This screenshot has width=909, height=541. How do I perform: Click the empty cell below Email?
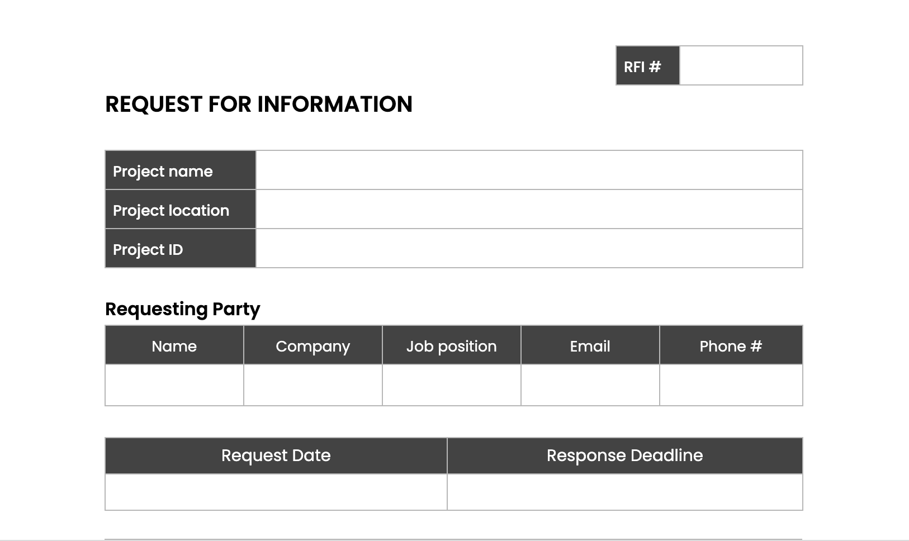click(x=590, y=385)
